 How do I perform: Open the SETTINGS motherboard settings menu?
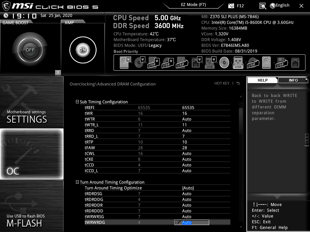point(31,102)
